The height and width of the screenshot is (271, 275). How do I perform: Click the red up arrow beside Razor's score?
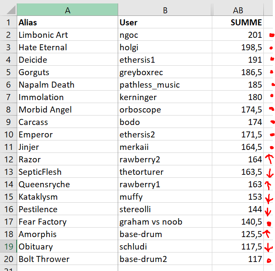point(269,159)
